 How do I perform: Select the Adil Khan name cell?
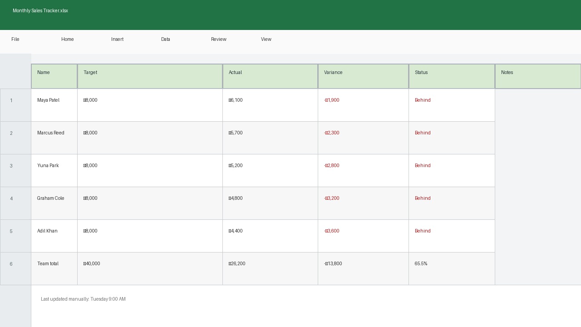pos(54,236)
